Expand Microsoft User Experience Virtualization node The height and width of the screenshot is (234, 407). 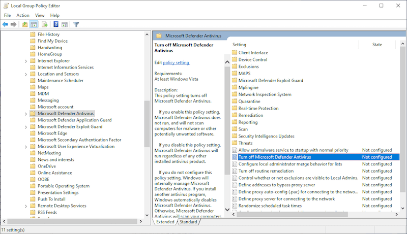(x=26, y=147)
